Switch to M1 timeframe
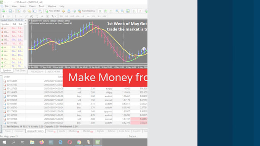 pyautogui.click(x=61, y=16)
